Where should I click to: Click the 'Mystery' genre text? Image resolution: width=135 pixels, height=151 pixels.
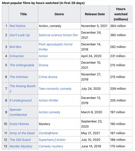[44, 124]
